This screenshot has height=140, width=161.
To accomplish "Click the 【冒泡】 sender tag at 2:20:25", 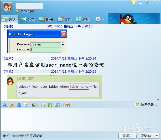I will [x=8, y=72].
